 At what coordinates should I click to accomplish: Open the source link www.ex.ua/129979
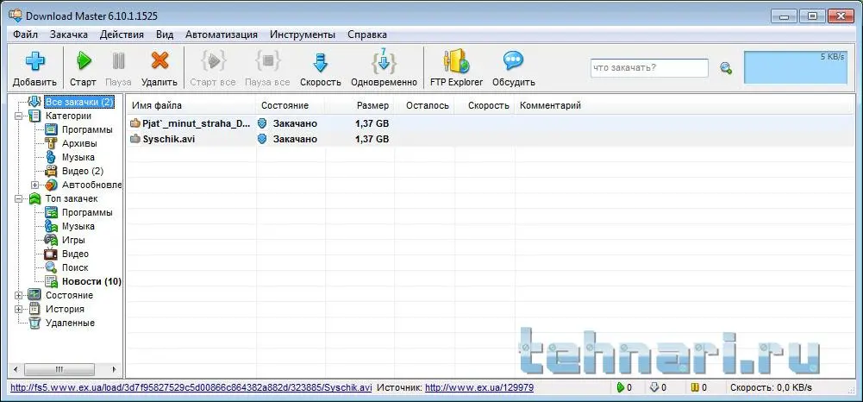tap(479, 387)
